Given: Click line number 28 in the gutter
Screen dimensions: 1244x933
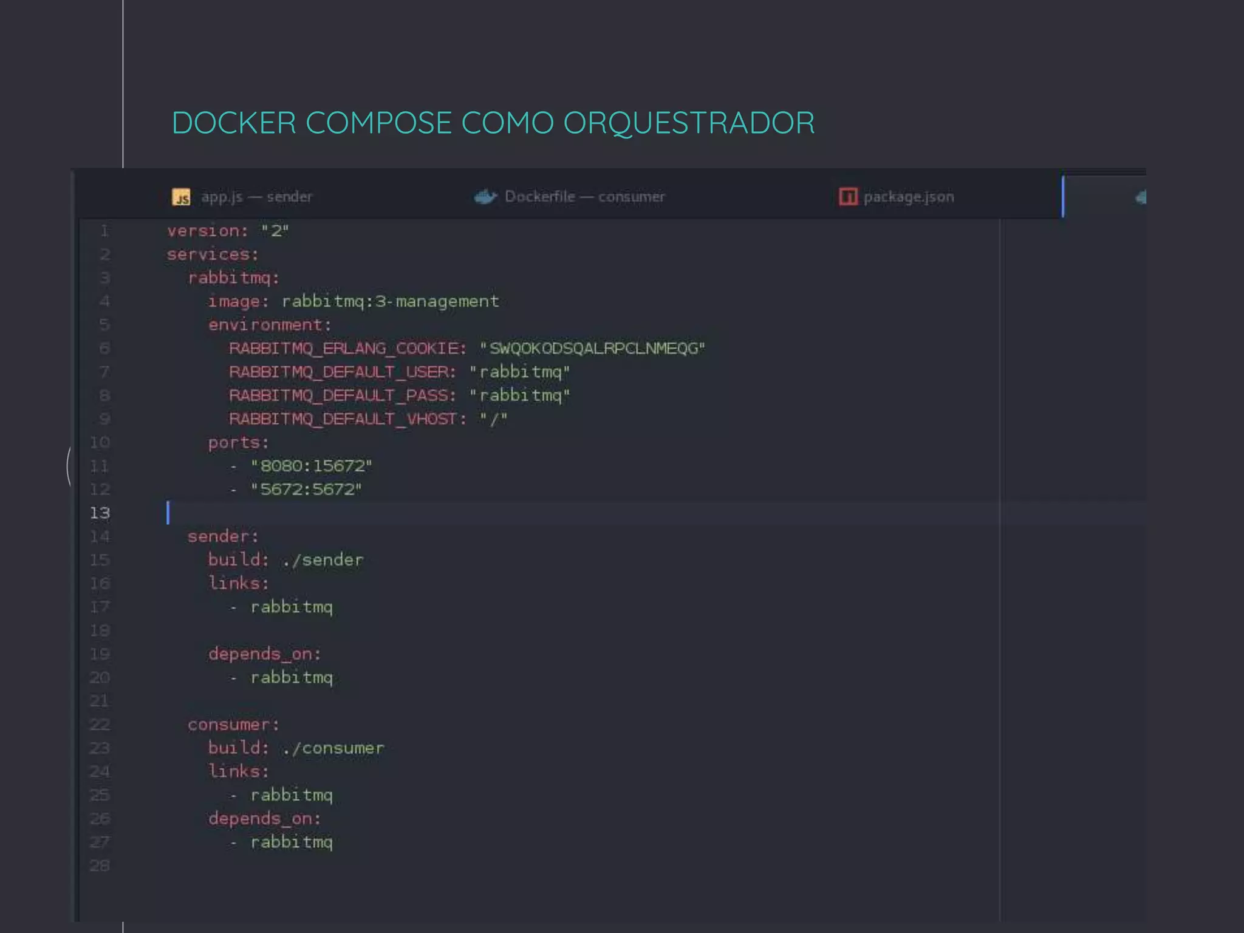Looking at the screenshot, I should pyautogui.click(x=100, y=866).
